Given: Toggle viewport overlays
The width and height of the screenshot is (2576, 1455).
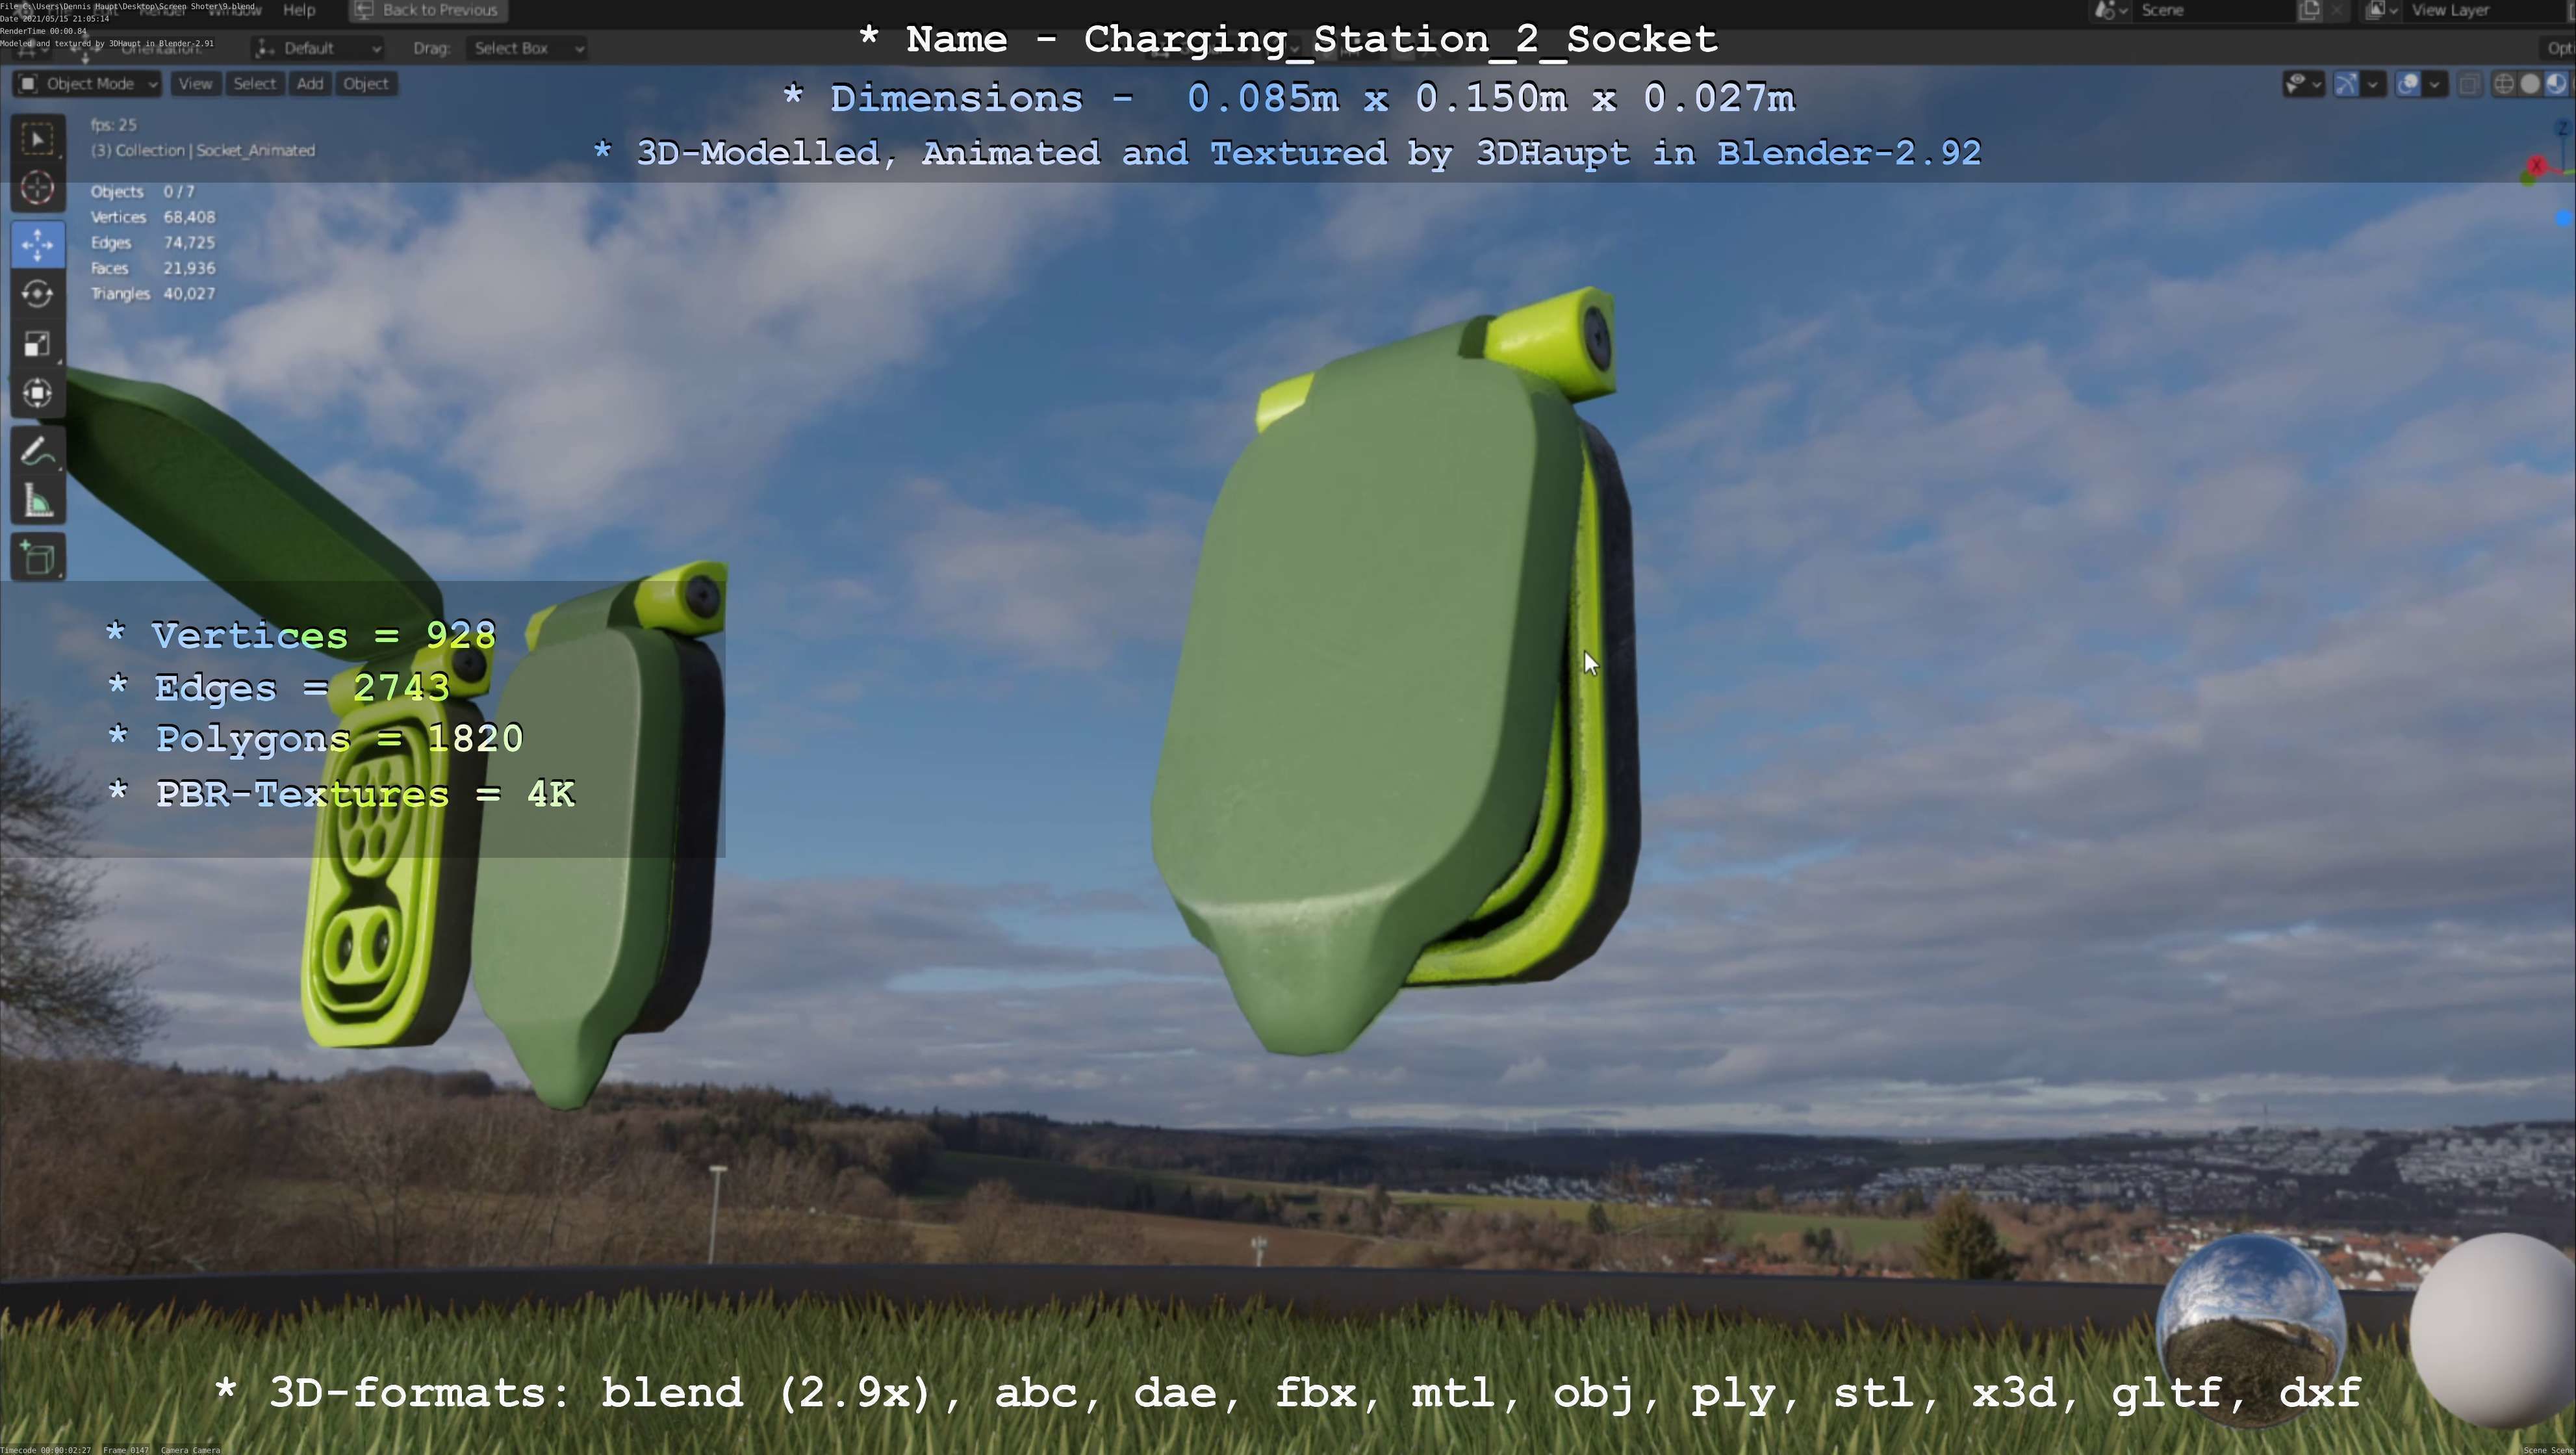Looking at the screenshot, I should coord(2409,84).
